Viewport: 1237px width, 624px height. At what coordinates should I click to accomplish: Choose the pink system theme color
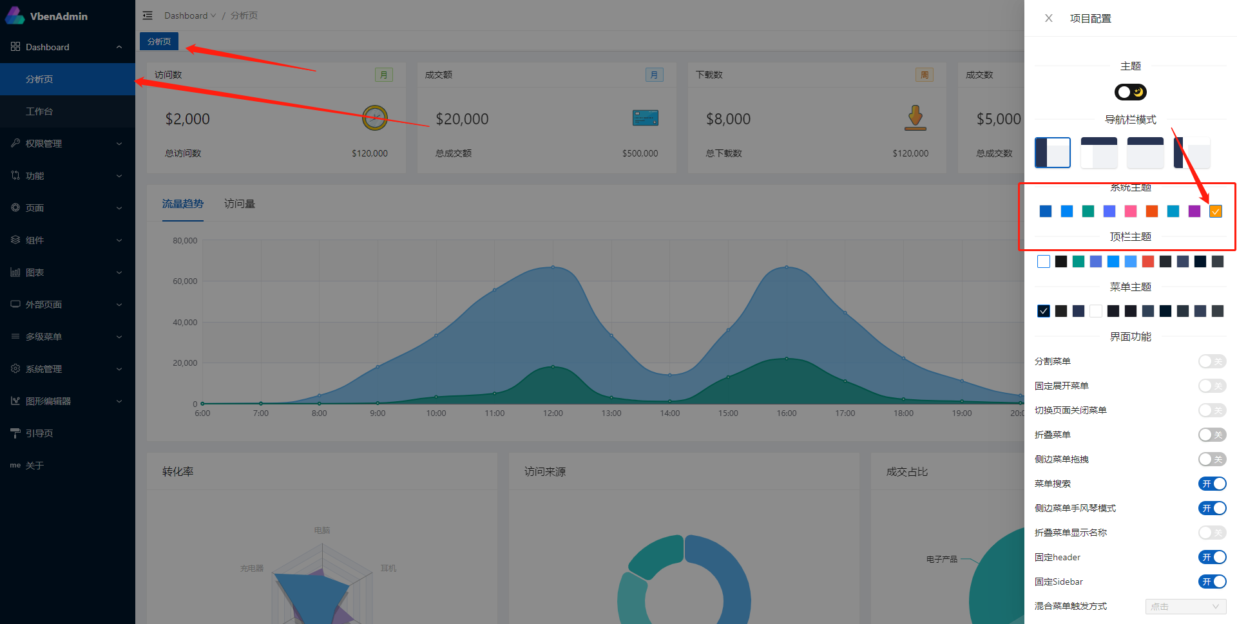pyautogui.click(x=1131, y=211)
